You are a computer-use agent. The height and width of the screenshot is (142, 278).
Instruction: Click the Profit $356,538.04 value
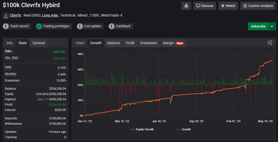click(x=58, y=105)
